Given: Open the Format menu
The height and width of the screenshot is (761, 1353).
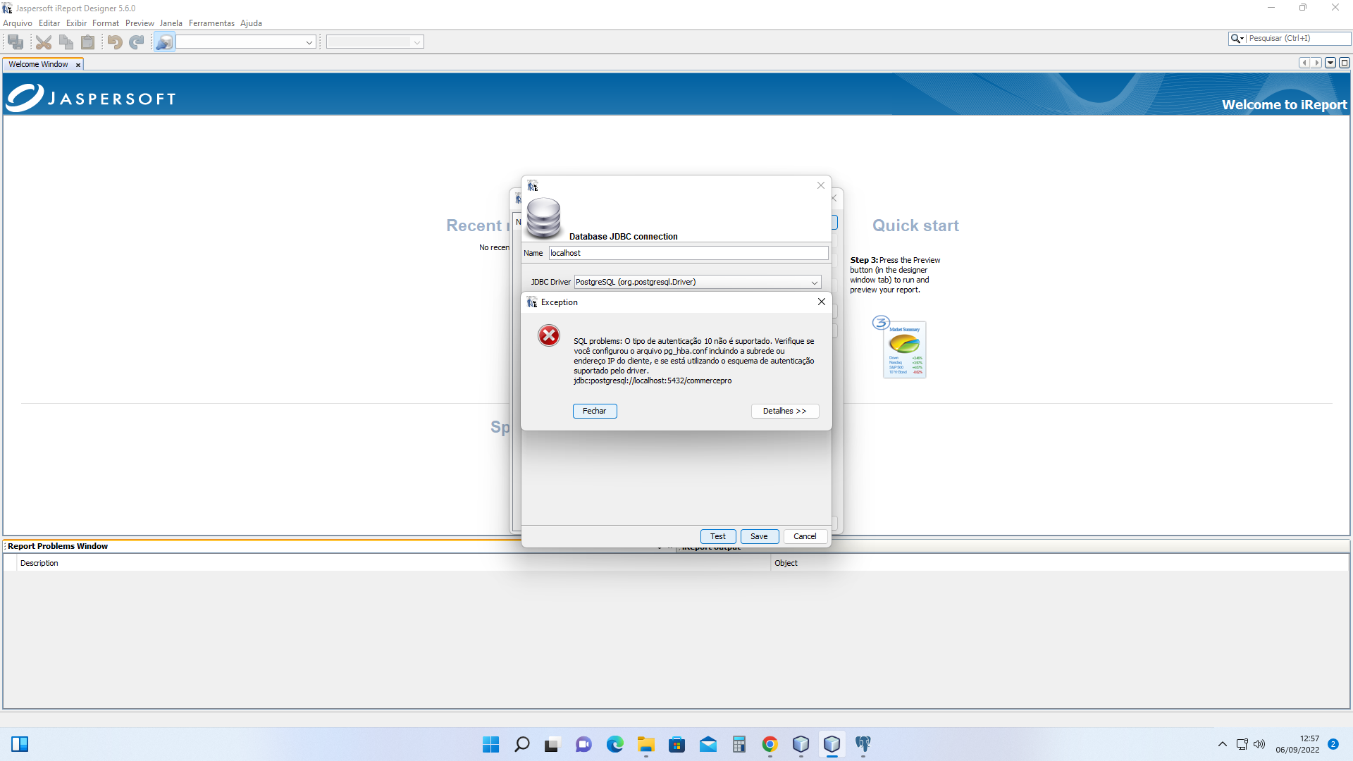Looking at the screenshot, I should point(106,23).
